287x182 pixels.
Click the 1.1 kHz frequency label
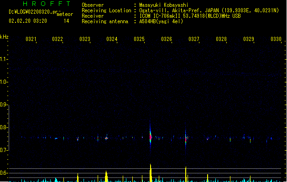pyautogui.click(x=4, y=59)
